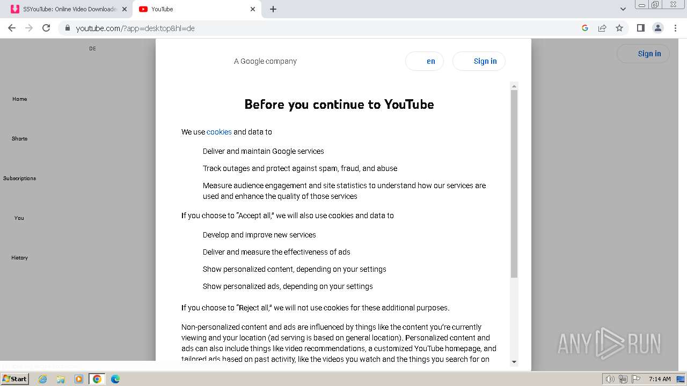This screenshot has height=386, width=687.
Task: Reload the YouTube page
Action: 46,28
